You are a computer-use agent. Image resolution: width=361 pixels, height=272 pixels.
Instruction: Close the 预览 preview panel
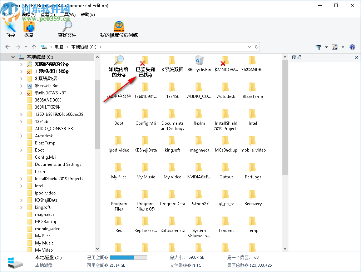pos(356,57)
